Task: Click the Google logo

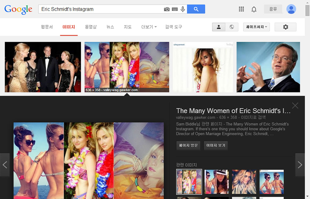Action: (x=18, y=10)
